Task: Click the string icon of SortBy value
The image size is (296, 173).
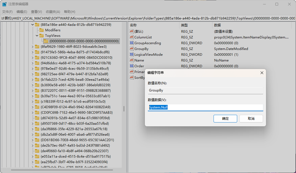Action: coord(132,77)
